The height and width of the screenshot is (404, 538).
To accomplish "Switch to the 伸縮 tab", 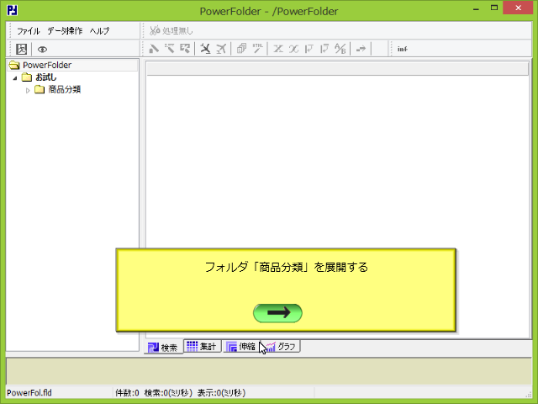I will coord(241,346).
